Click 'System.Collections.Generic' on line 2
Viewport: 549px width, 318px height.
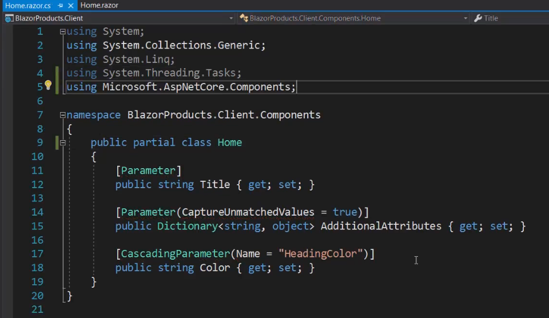(x=181, y=45)
